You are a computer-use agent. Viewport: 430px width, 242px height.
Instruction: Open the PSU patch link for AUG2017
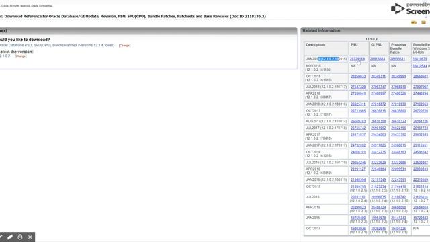[x=358, y=122]
